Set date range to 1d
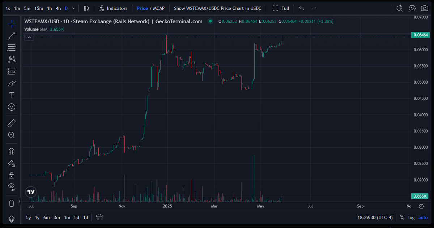The width and height of the screenshot is (434, 228). (86, 218)
